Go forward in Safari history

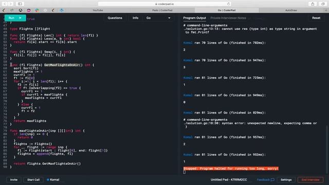coord(10,4)
